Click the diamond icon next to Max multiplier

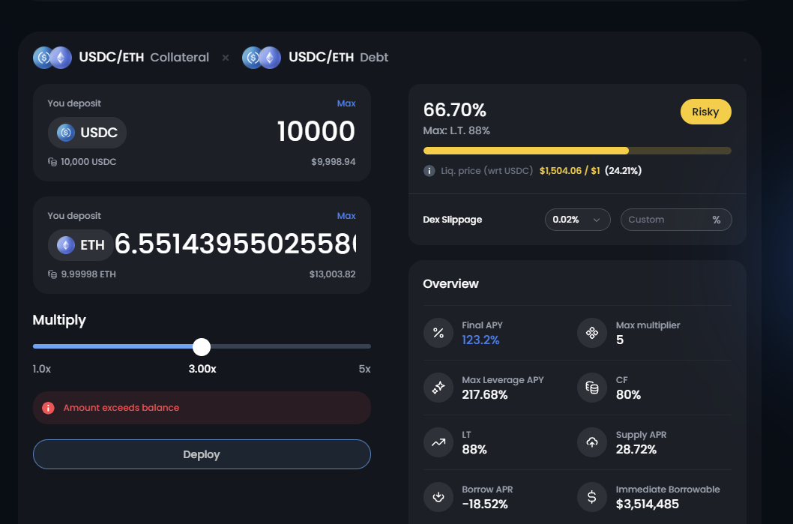click(592, 333)
